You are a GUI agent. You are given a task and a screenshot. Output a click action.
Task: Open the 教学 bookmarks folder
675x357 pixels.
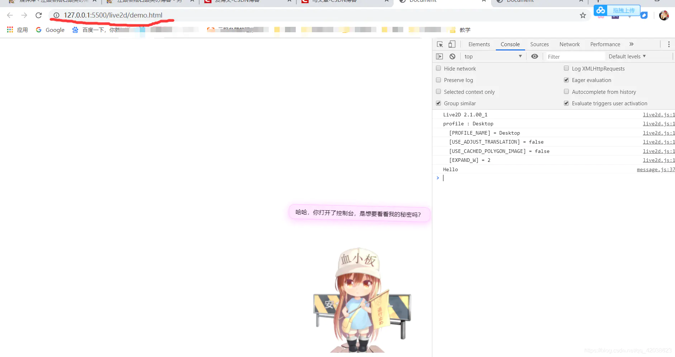(460, 30)
